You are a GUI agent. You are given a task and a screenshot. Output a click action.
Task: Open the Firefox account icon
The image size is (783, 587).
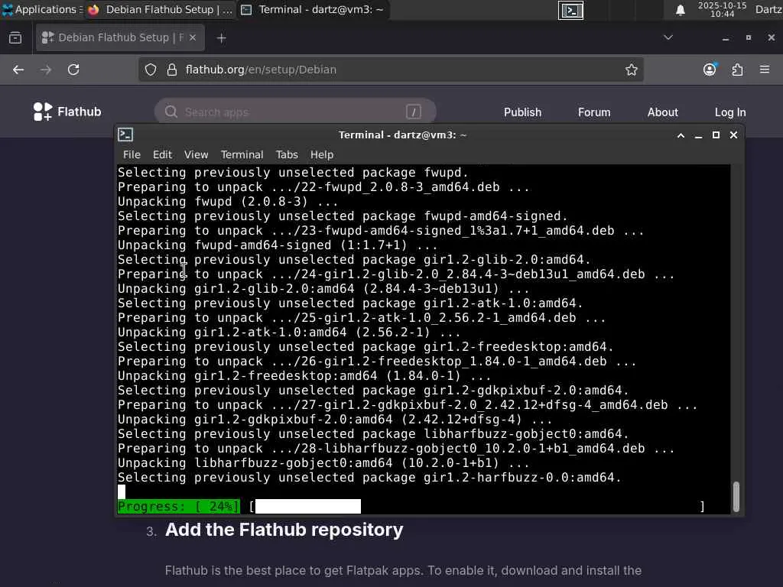point(710,70)
